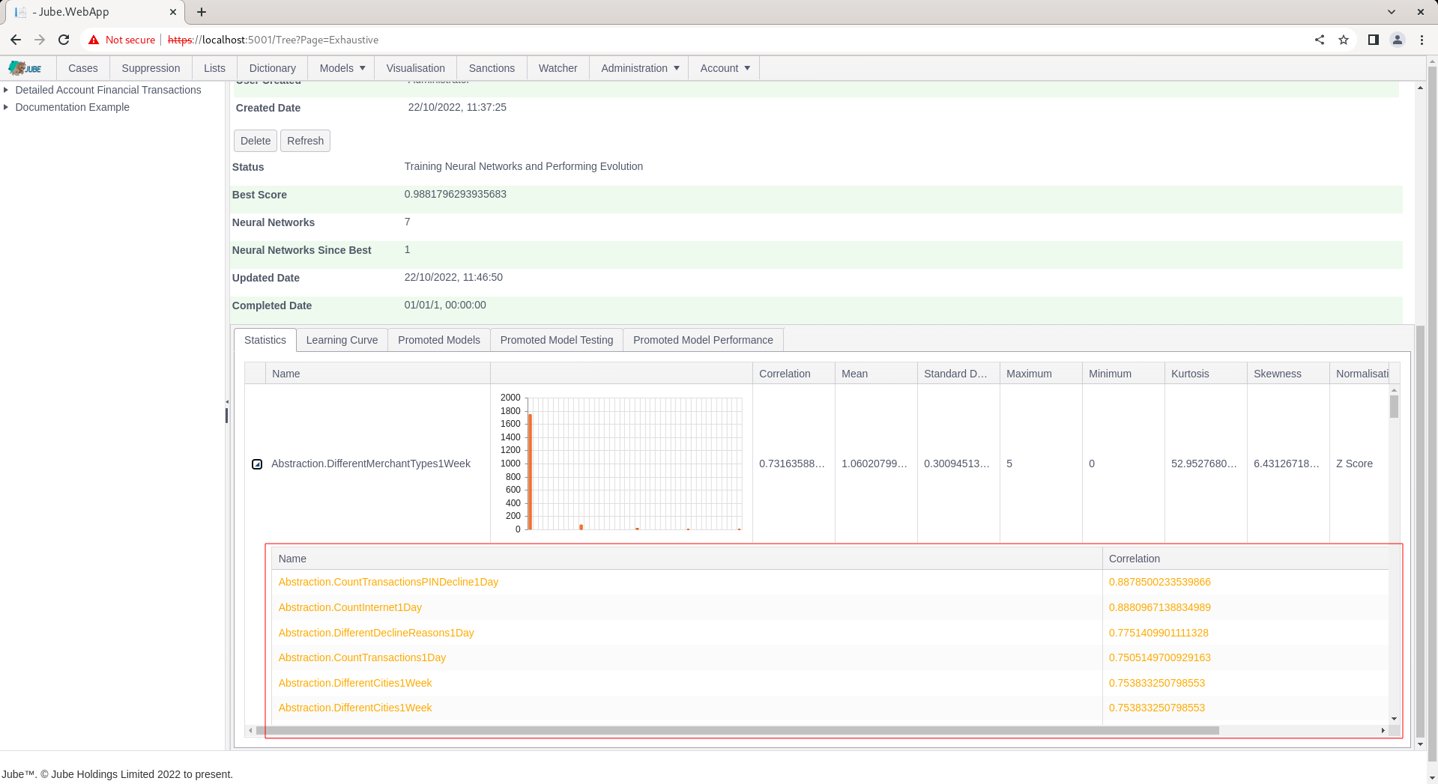Open the Lists menu item
Screen dimensions: 1438x784
214,68
